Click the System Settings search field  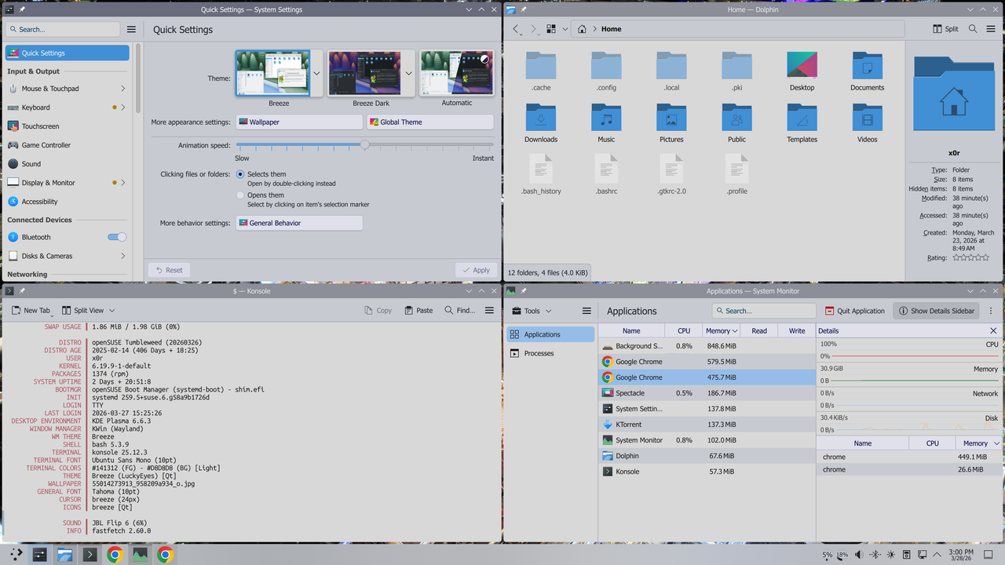63,29
